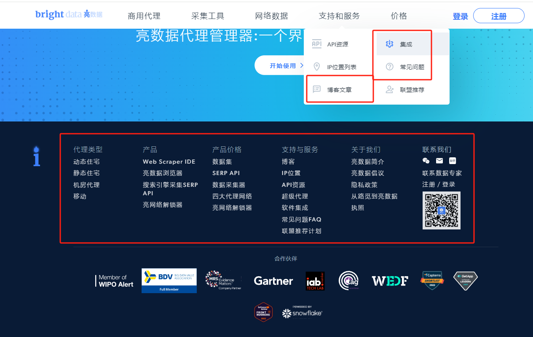The height and width of the screenshot is (337, 533).
Task: Click the WIPO Alert member logo
Action: (x=114, y=281)
